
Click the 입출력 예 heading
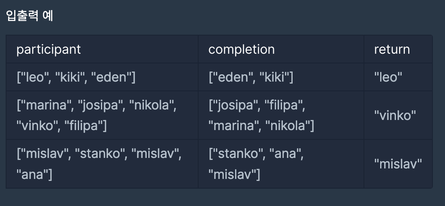point(30,16)
